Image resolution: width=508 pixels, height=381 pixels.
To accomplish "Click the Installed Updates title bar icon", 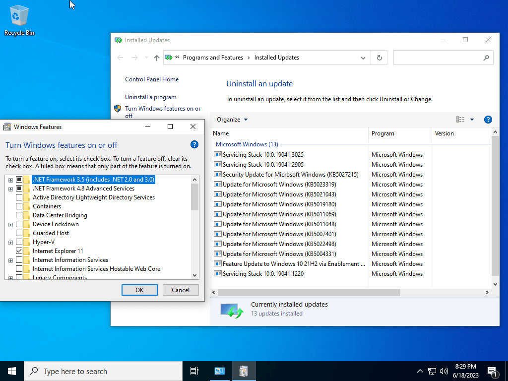I will (118, 40).
